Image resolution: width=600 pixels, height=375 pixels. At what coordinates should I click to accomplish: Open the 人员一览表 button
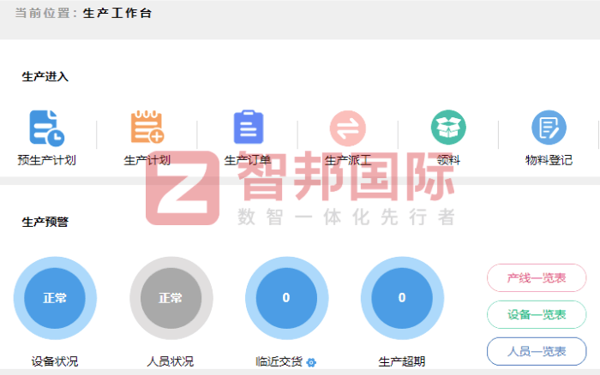point(537,351)
